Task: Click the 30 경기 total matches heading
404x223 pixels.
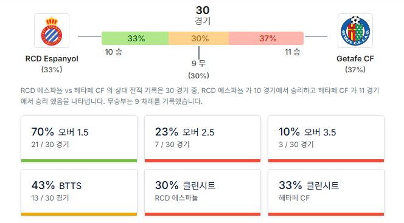Action: point(203,15)
